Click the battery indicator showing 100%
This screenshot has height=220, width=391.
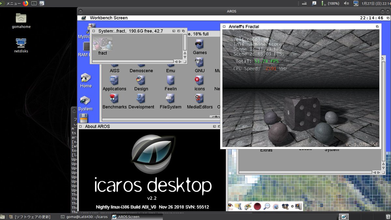point(330,3)
